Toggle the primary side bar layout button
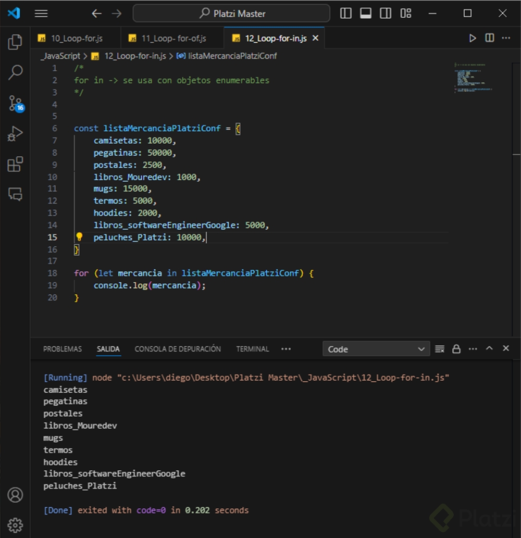Viewport: 521px width, 538px height. pyautogui.click(x=346, y=14)
